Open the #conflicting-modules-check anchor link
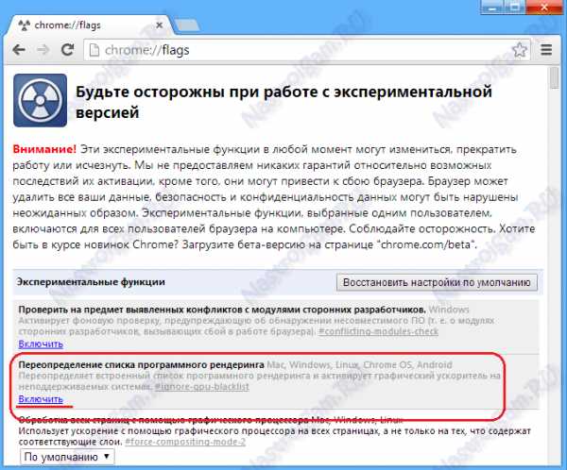Image resolution: width=567 pixels, height=470 pixels. click(378, 331)
